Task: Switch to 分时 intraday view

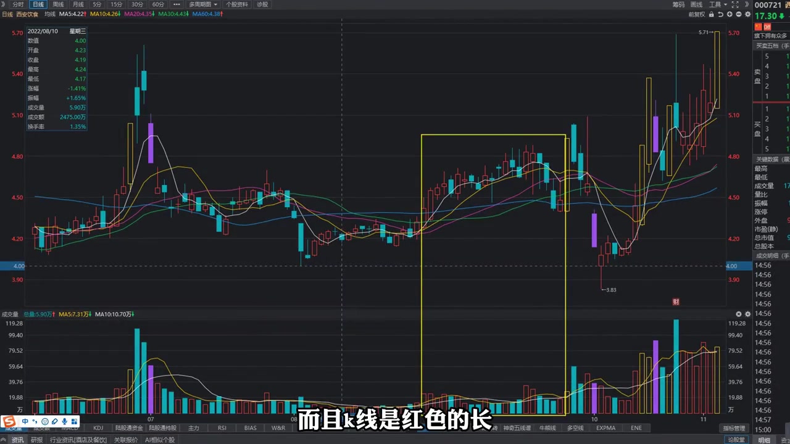Action: 18,4
